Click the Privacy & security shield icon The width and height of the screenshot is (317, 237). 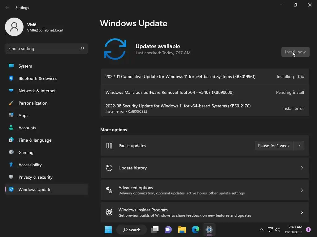click(x=11, y=177)
